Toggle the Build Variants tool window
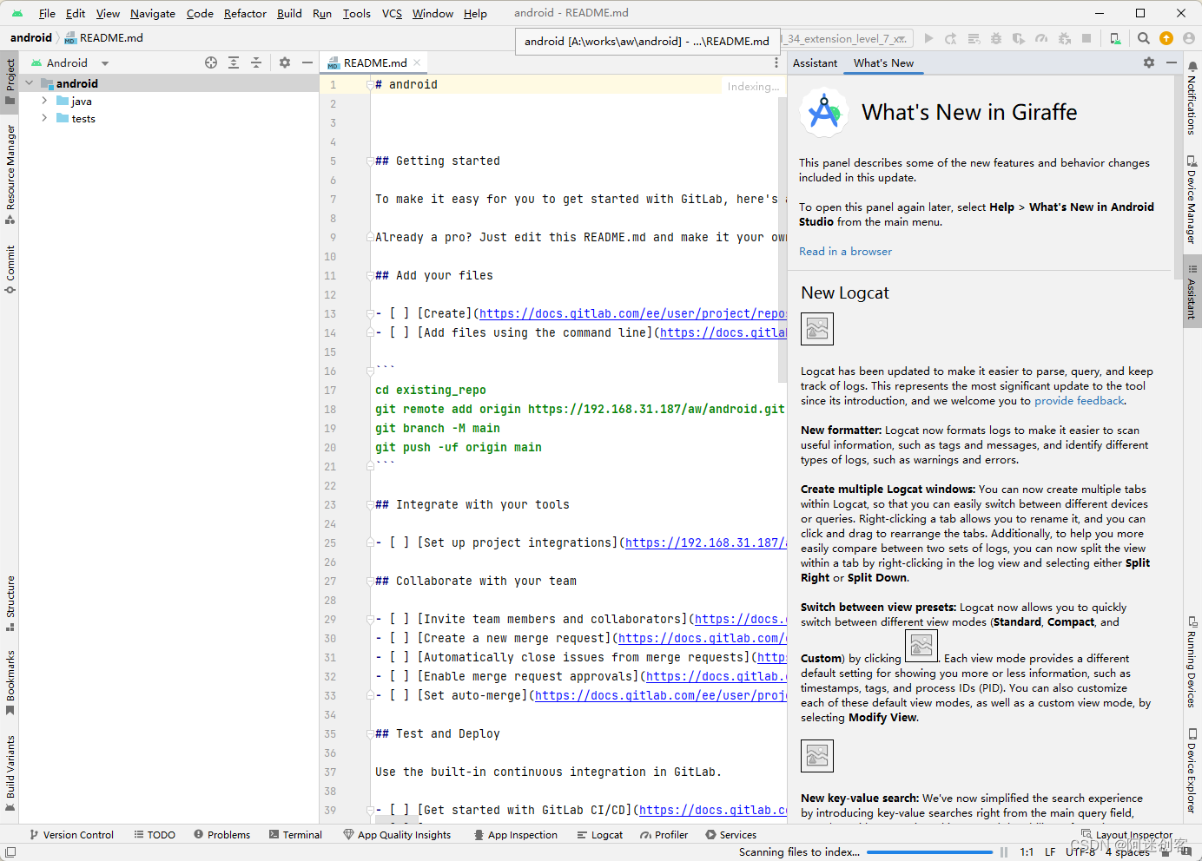1202x861 pixels. coord(10,772)
